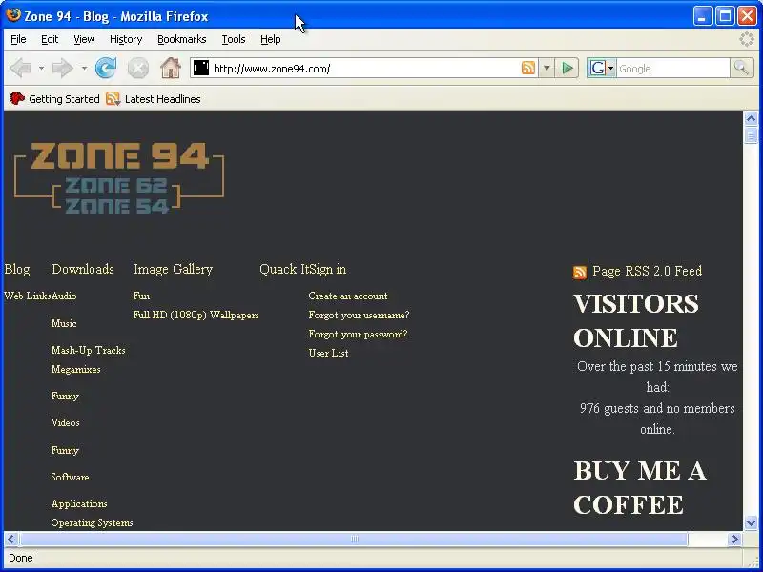Open Full HD (1080p) Wallpapers link

tap(196, 316)
